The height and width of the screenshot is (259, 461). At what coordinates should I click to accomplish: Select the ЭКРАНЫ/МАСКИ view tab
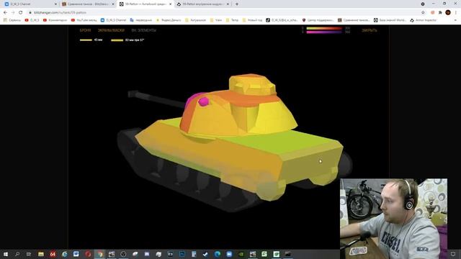pos(111,30)
